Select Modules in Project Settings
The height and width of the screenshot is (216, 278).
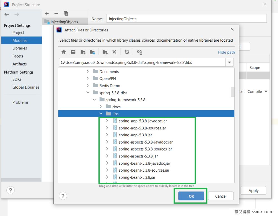point(21,40)
